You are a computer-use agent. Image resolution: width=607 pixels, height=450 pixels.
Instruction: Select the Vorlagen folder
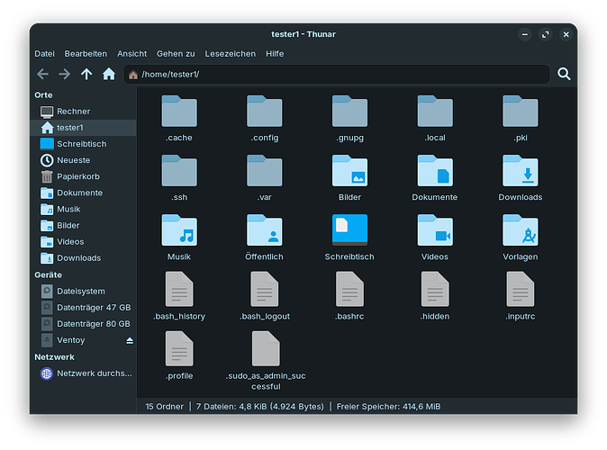[x=520, y=232]
